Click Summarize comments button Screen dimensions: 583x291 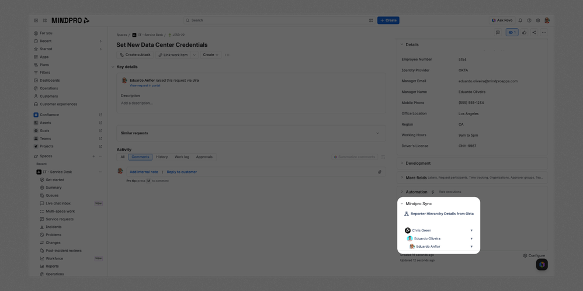tap(355, 157)
